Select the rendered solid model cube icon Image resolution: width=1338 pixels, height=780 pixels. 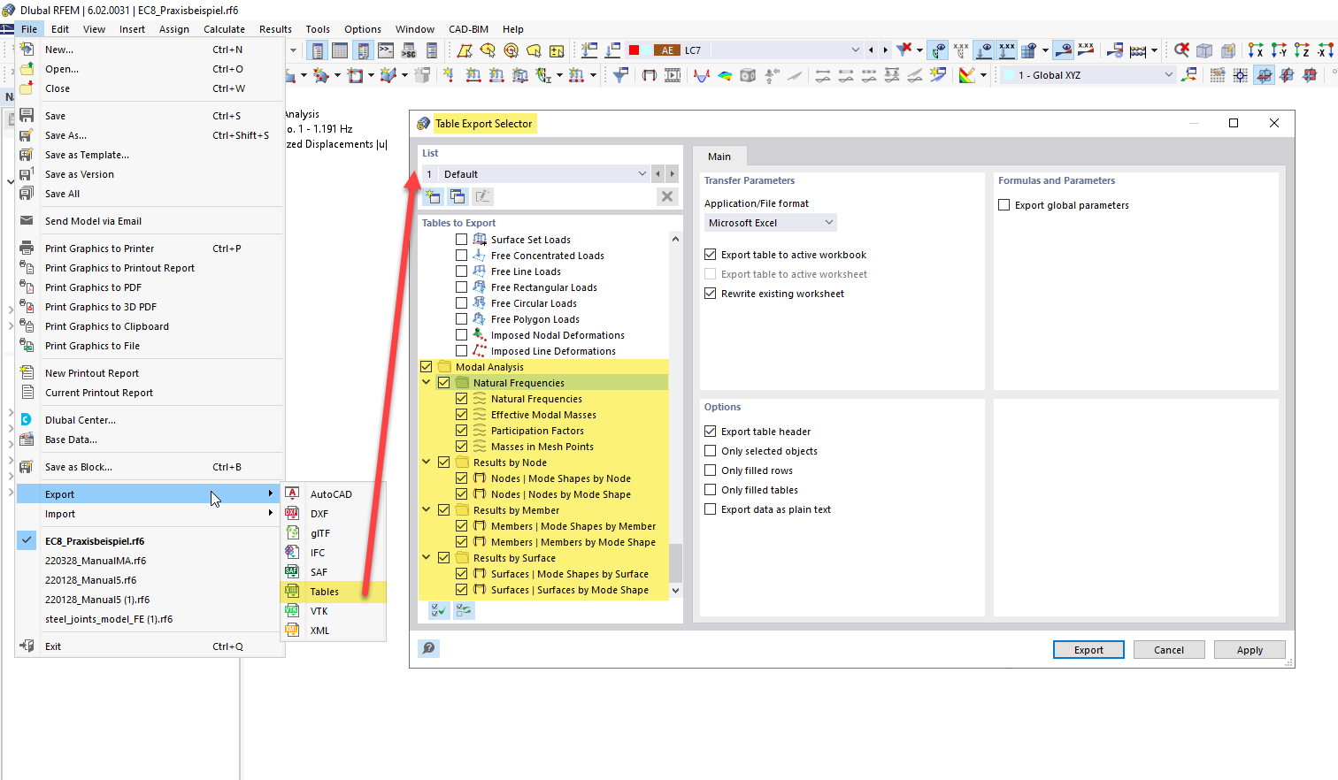pyautogui.click(x=1204, y=50)
